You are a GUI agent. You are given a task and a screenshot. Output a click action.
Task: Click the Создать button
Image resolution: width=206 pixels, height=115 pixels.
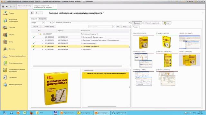[36, 27]
